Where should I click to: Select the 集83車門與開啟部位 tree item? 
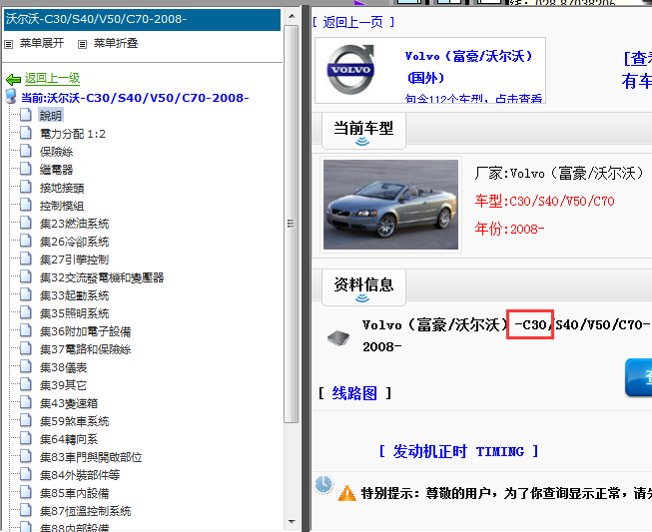(91, 457)
